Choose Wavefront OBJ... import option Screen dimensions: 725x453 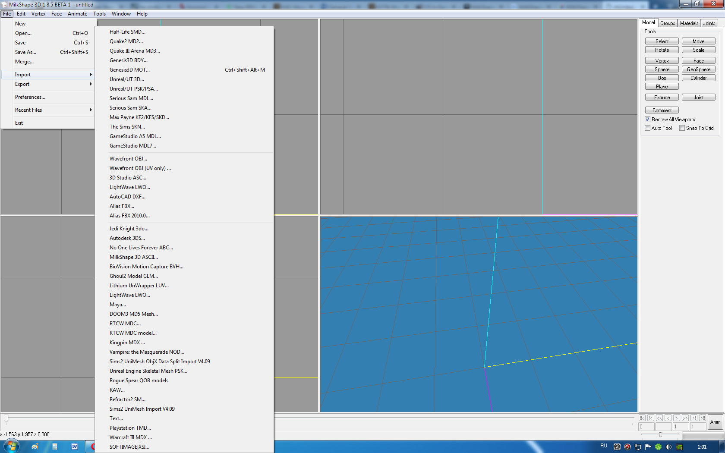point(128,159)
